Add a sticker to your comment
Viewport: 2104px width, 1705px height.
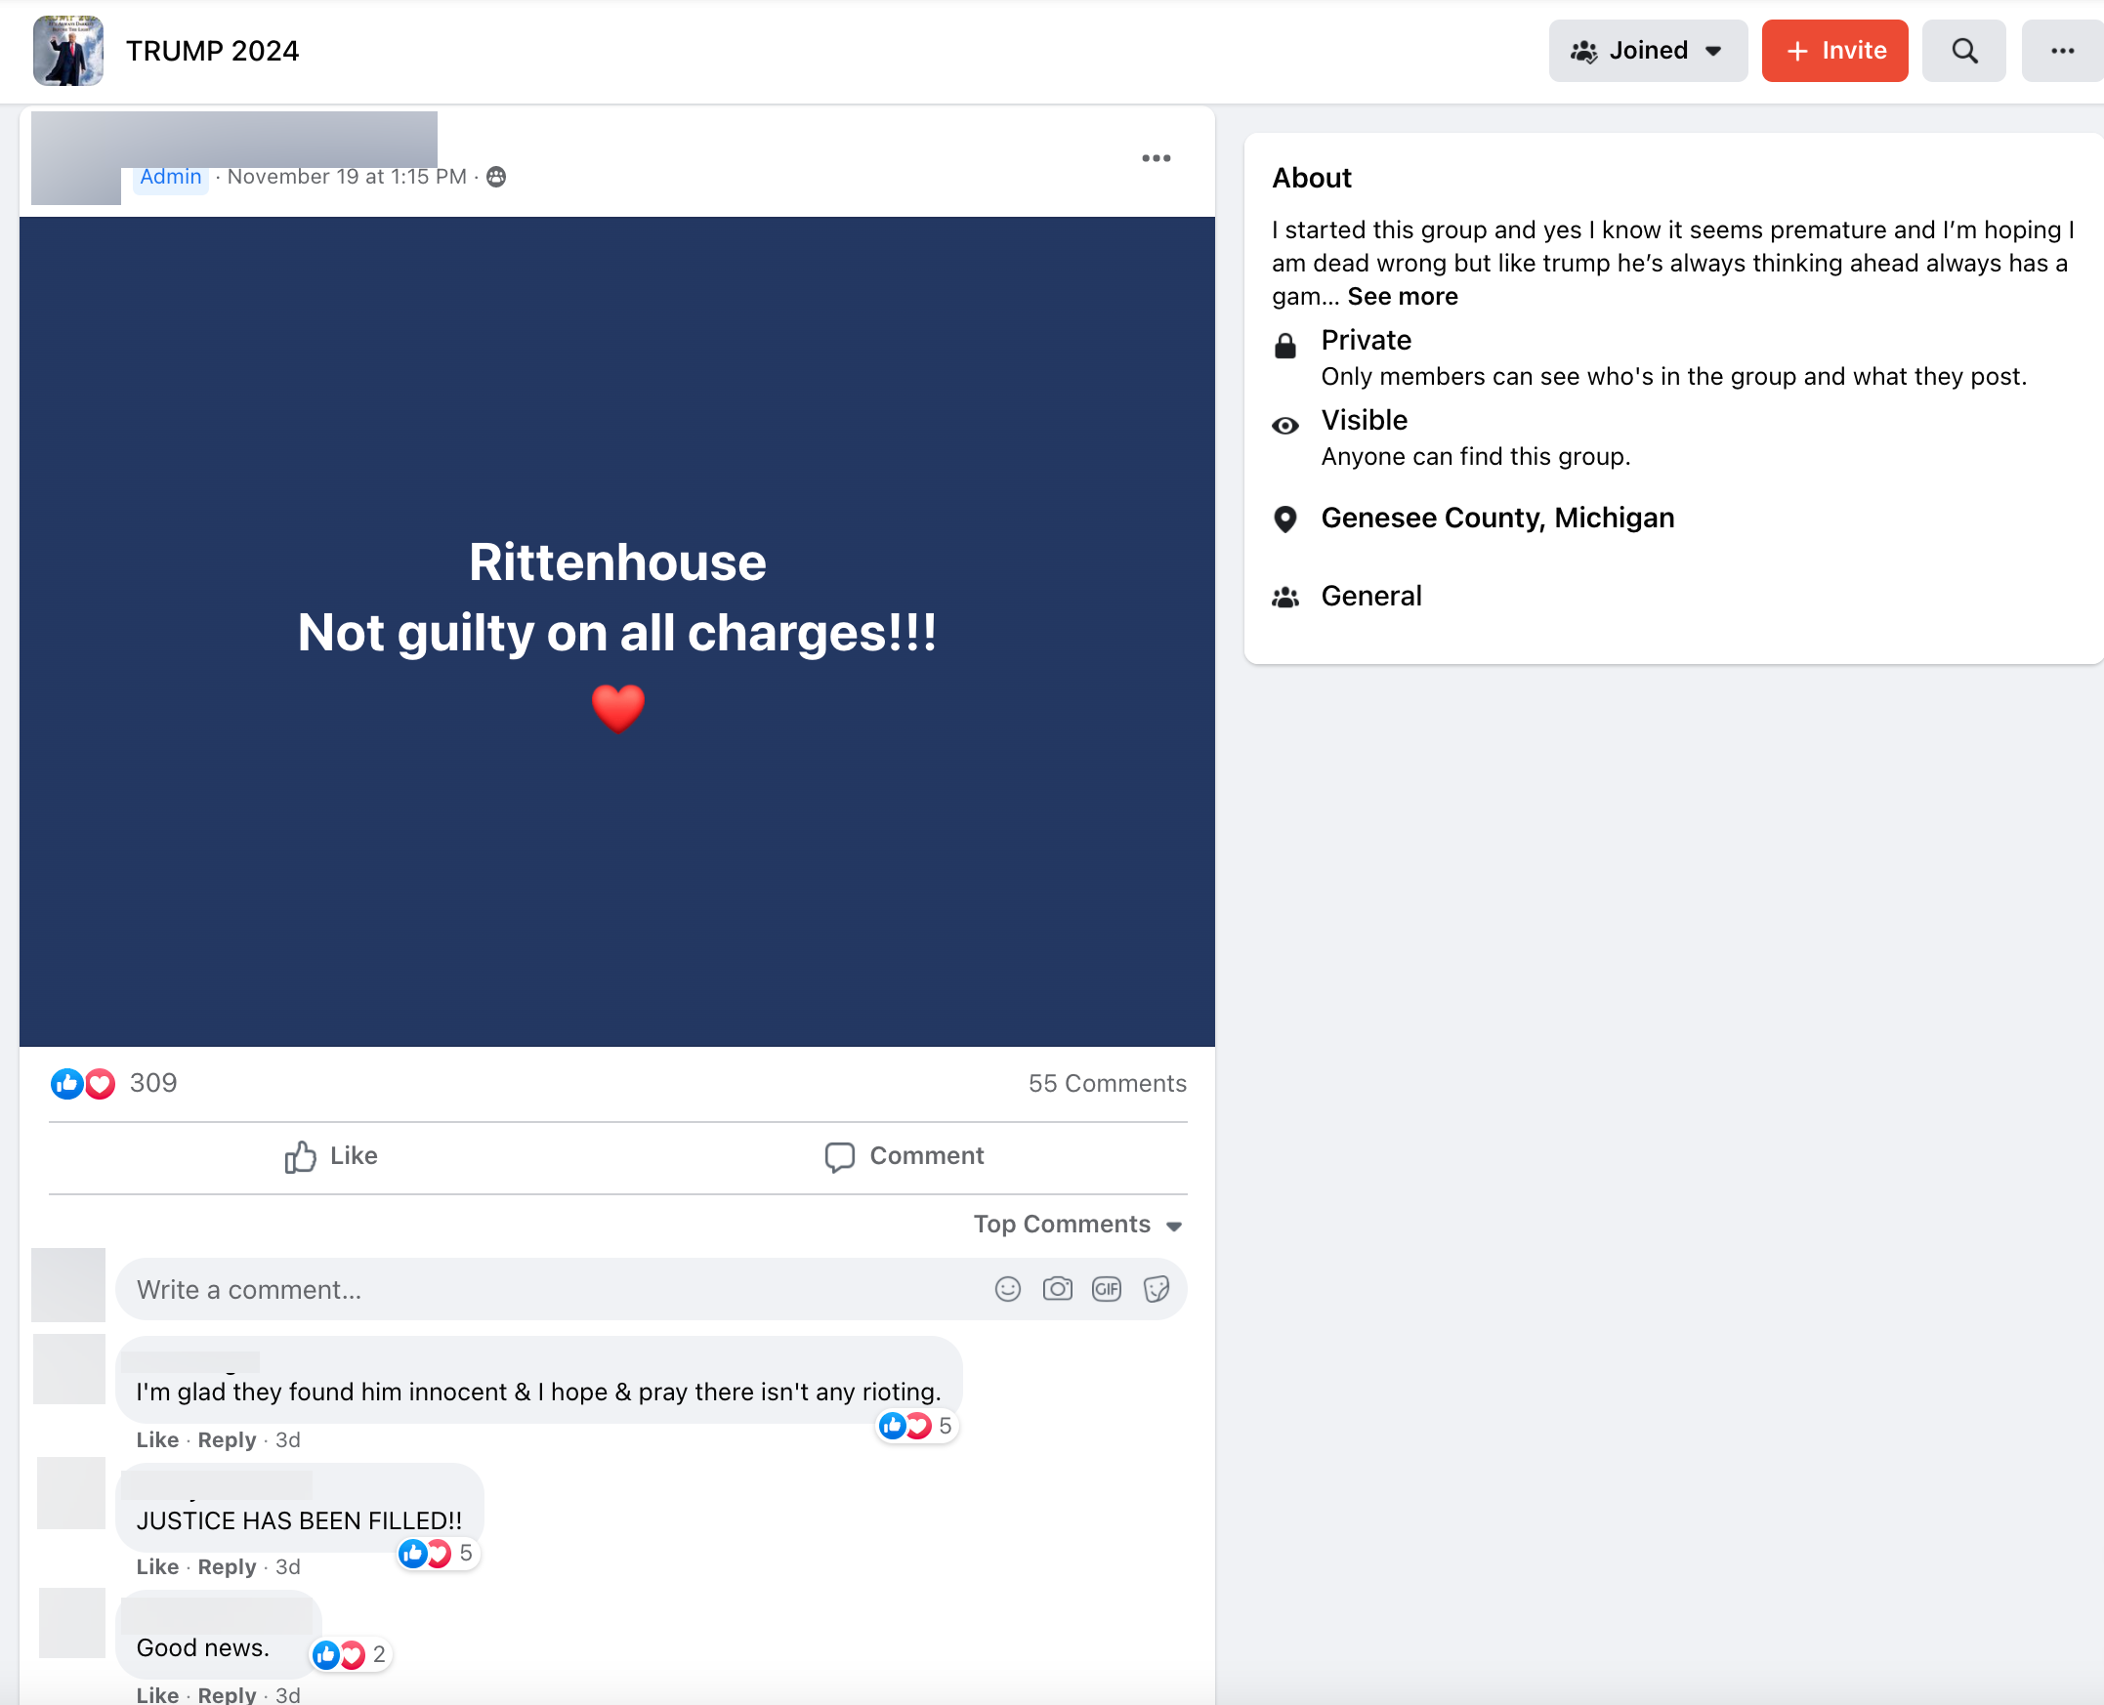point(1157,1289)
